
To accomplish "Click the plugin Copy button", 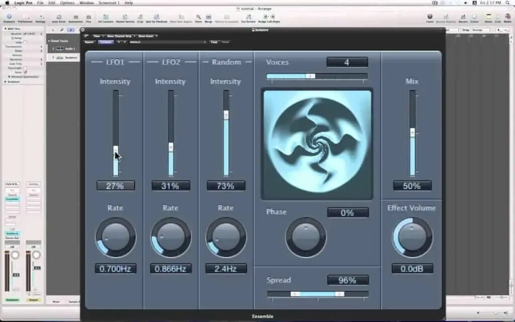I will (214, 42).
